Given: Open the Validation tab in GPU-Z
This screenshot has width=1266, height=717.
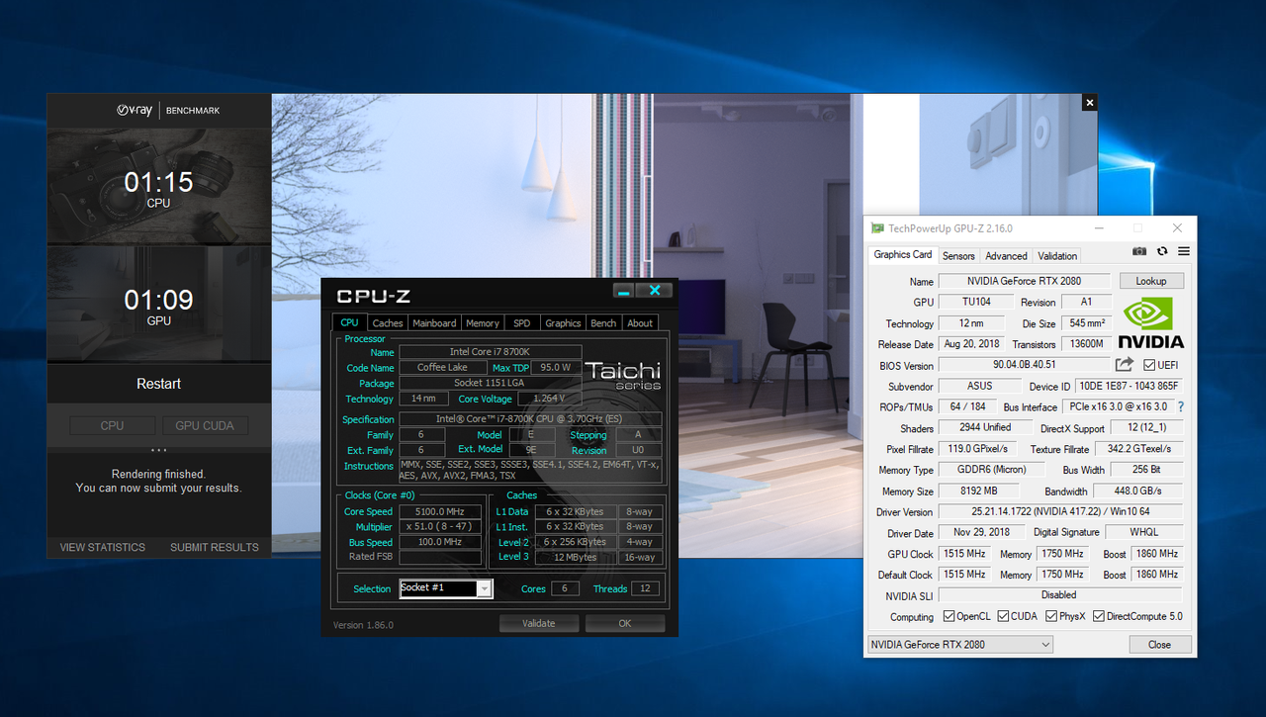Looking at the screenshot, I should [x=1057, y=255].
